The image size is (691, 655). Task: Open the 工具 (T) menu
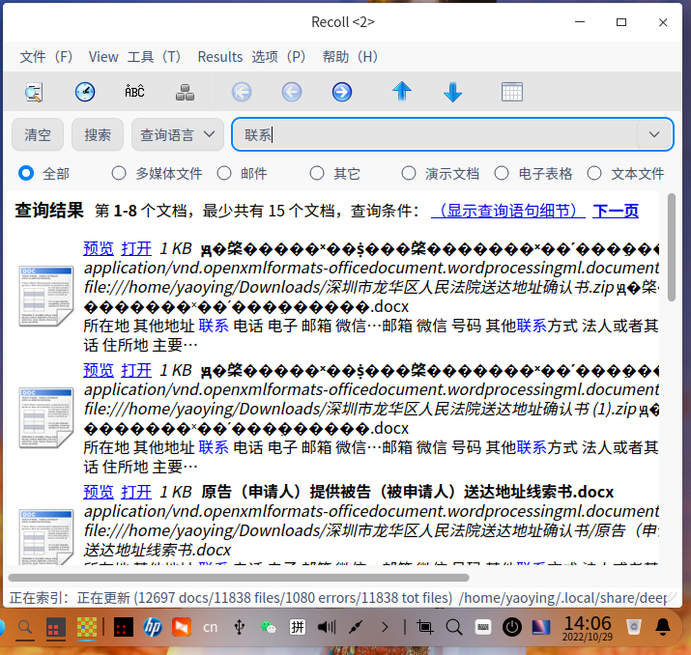tap(155, 57)
